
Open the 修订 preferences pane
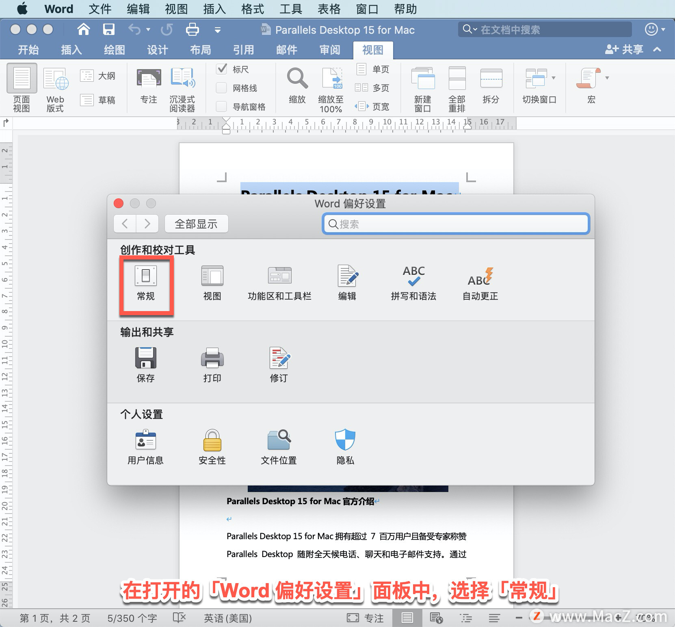pos(279,365)
